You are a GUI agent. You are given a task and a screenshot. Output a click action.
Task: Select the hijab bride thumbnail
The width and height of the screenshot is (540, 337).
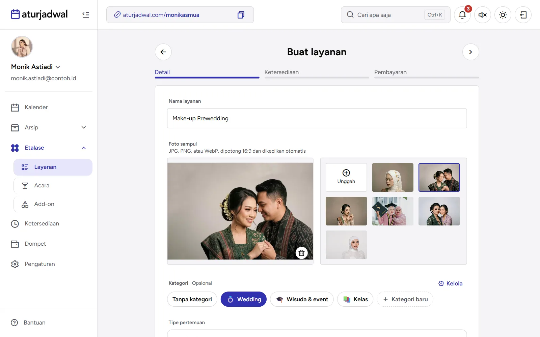pos(393,177)
